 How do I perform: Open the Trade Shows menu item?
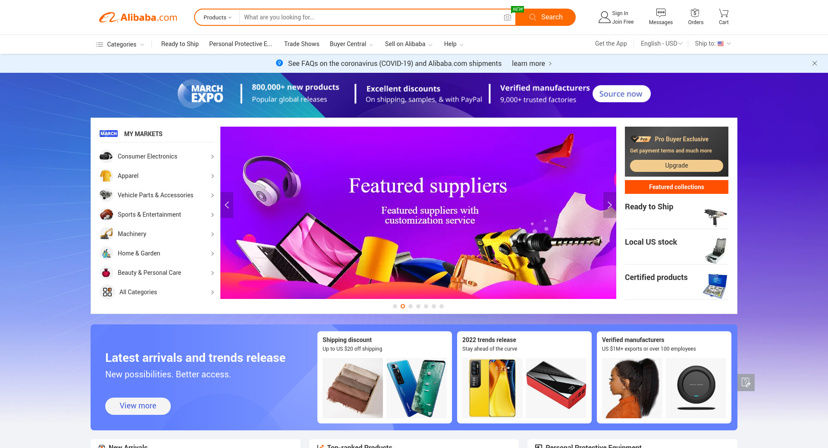tap(301, 44)
